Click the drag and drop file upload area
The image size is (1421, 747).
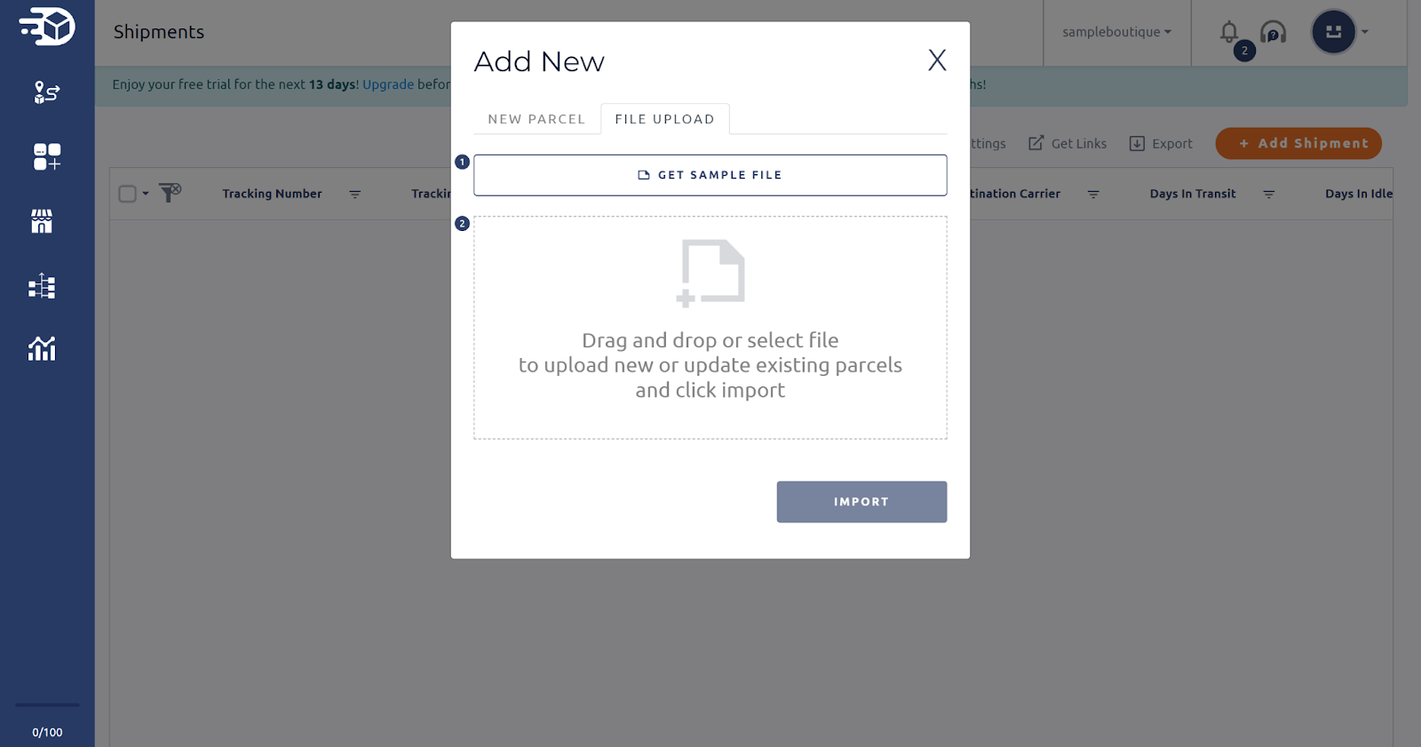click(x=710, y=328)
